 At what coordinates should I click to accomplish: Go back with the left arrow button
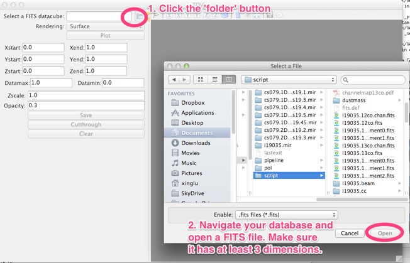(x=173, y=80)
